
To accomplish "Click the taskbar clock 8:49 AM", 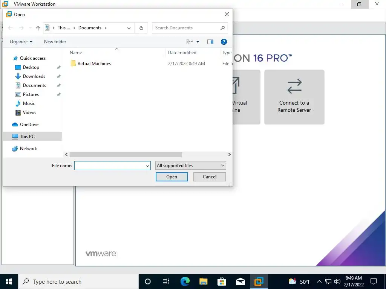I will [x=354, y=281].
